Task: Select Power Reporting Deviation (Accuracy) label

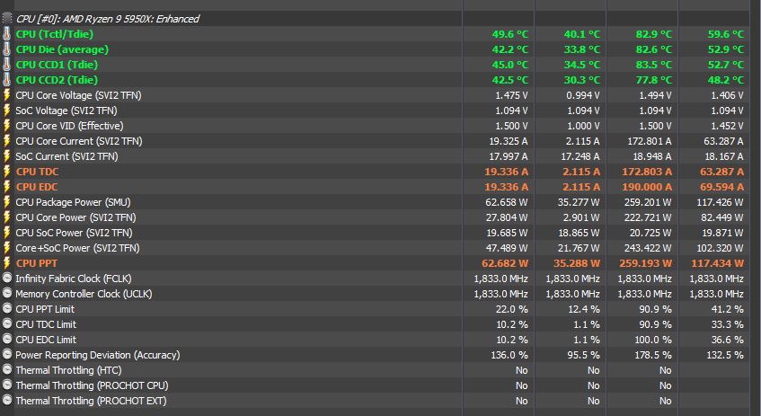Action: [x=90, y=355]
